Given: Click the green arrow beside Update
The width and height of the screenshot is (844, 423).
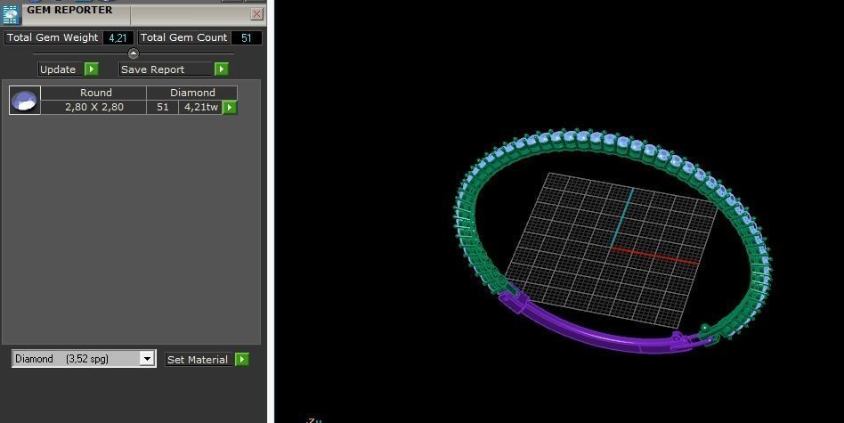Looking at the screenshot, I should (x=92, y=69).
